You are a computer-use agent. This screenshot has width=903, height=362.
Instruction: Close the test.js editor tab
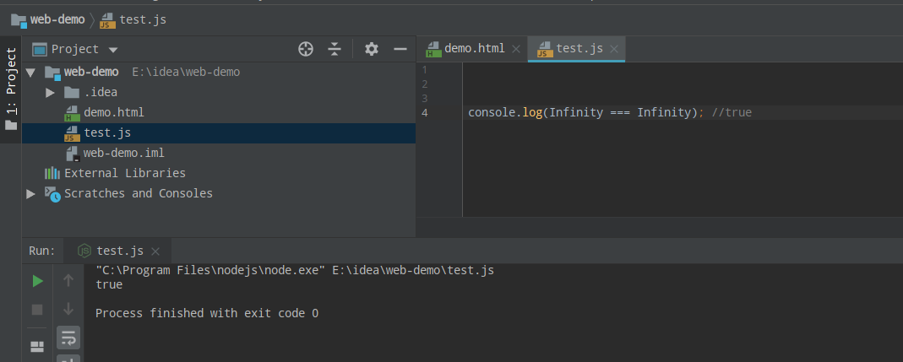pos(614,49)
